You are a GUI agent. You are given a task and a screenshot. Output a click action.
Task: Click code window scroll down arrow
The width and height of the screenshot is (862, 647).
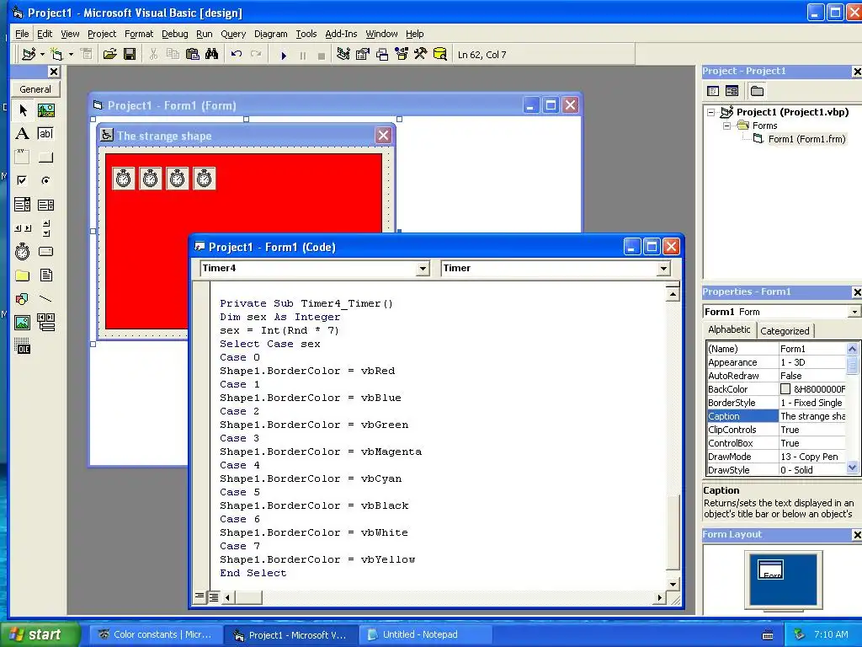[673, 585]
